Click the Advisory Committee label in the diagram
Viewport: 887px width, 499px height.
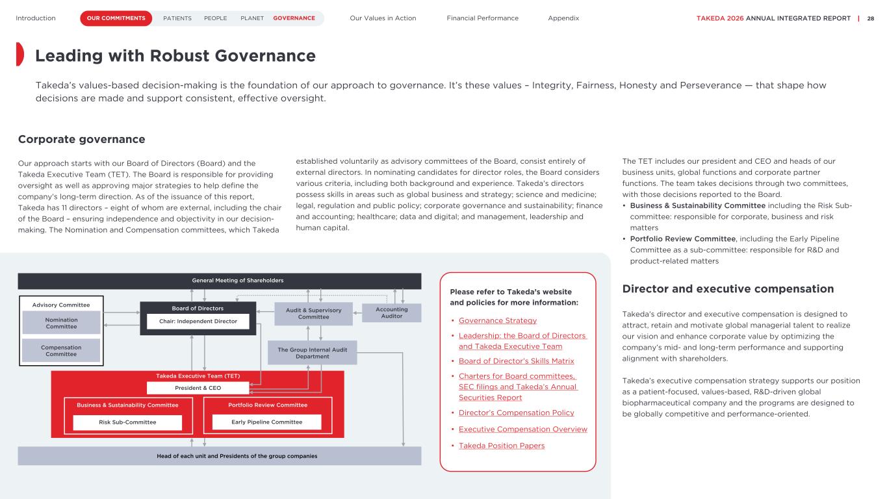61,304
